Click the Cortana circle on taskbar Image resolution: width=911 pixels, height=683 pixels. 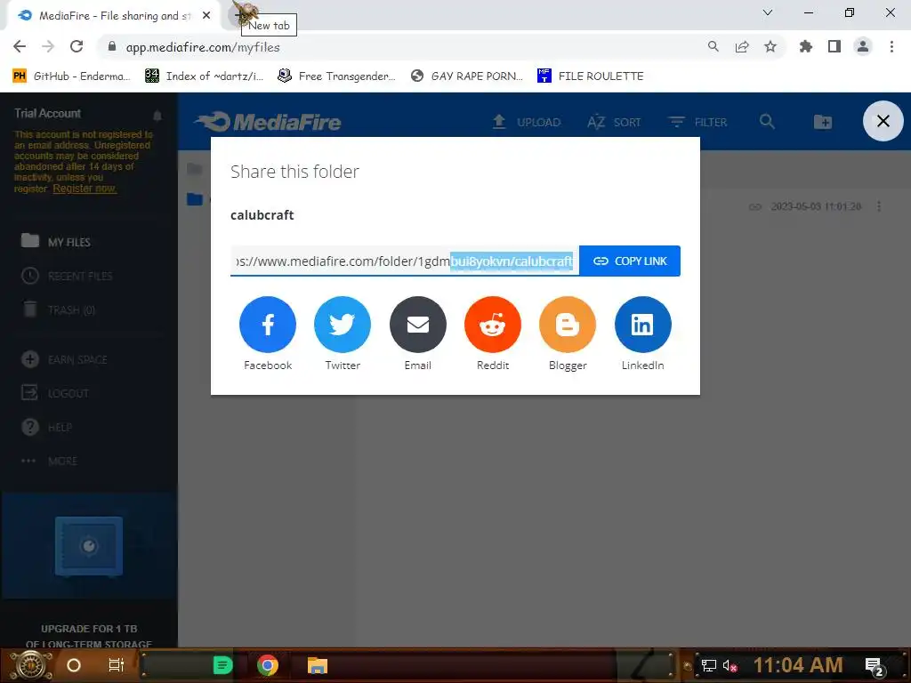(74, 665)
